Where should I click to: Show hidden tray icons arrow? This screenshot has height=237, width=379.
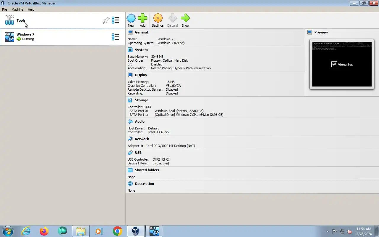tap(327, 231)
